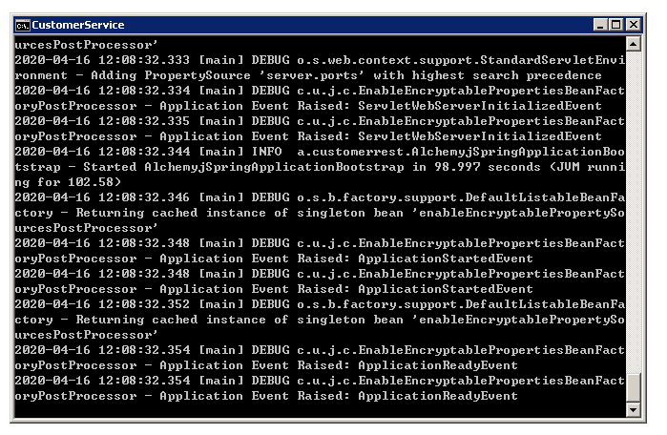Click the scroll down arrow button
Screen dimensions: 667x435
click(x=634, y=409)
